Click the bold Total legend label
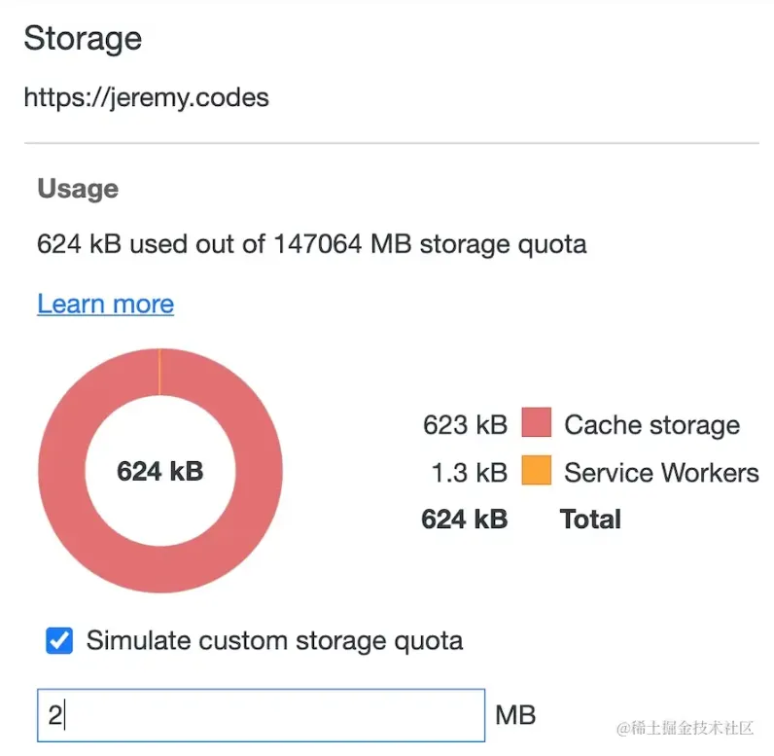Viewport: 774px width, 756px height. tap(590, 520)
